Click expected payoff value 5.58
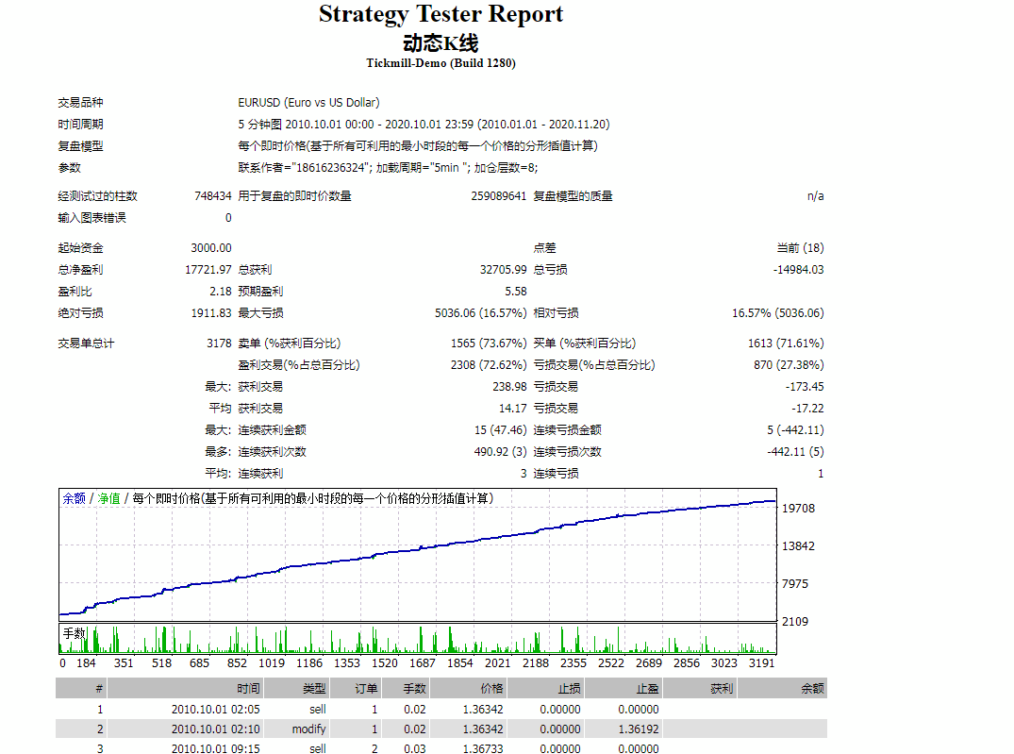 click(515, 292)
